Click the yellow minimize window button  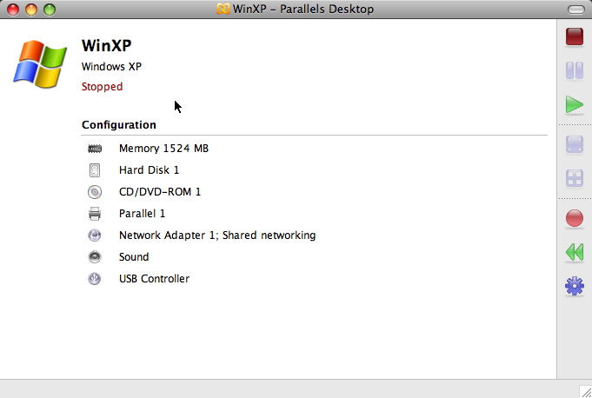coord(31,10)
